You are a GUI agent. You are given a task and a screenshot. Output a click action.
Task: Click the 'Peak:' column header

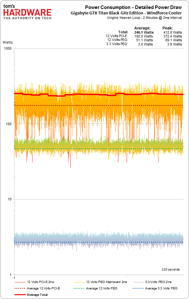[x=168, y=28]
